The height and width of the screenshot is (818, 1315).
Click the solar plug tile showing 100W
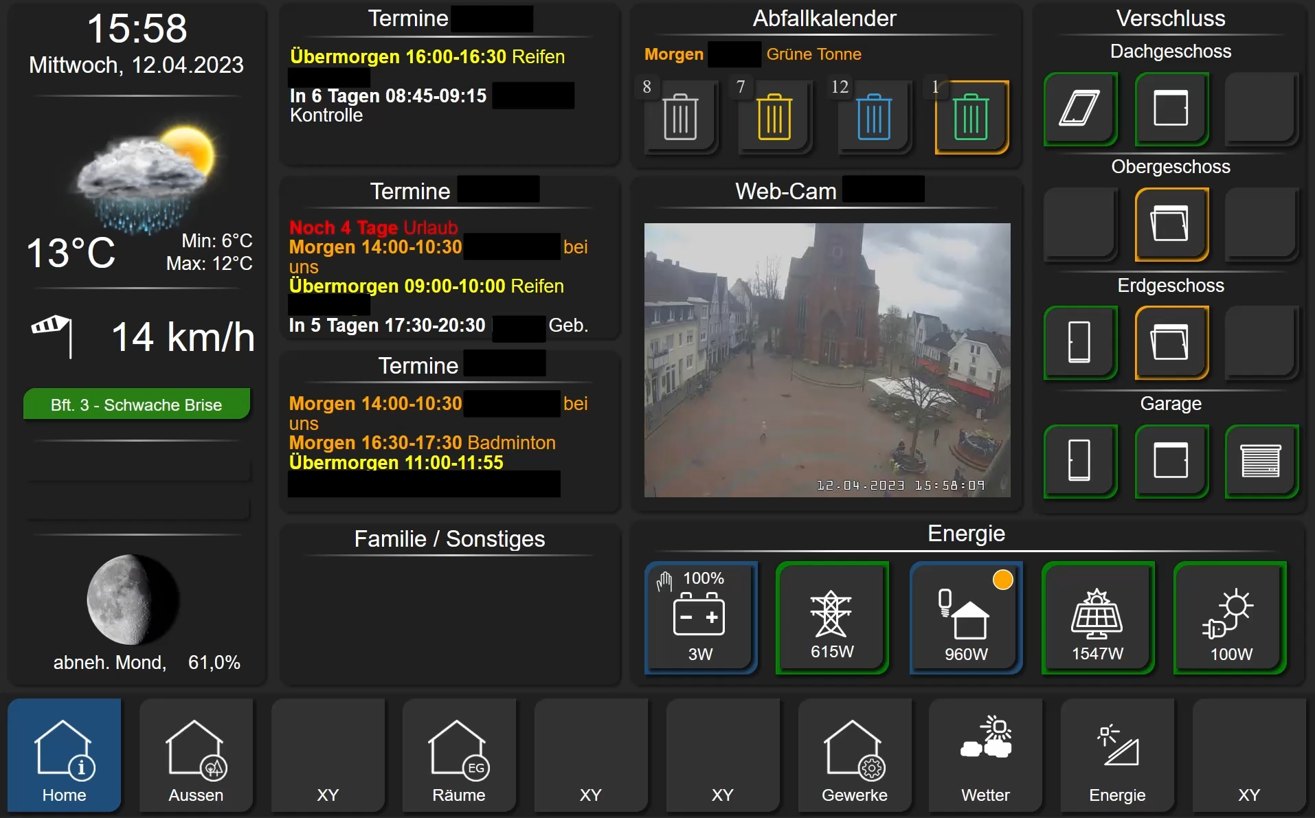coord(1230,617)
